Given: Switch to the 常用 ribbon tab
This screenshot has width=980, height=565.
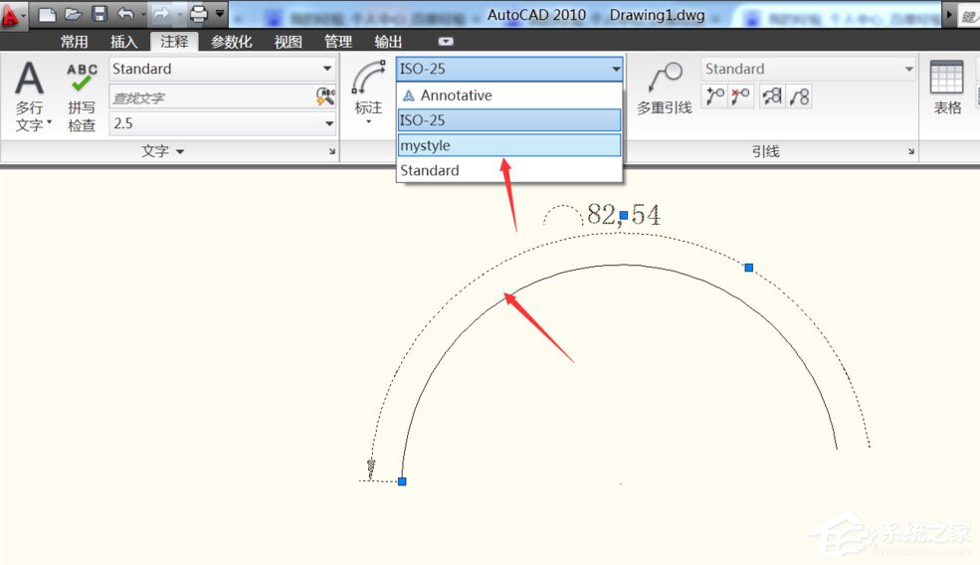Looking at the screenshot, I should click(74, 42).
